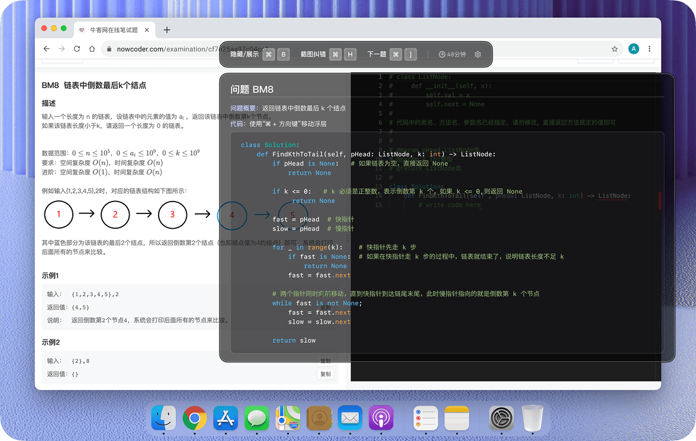Bookmark this page with the star icon

614,49
